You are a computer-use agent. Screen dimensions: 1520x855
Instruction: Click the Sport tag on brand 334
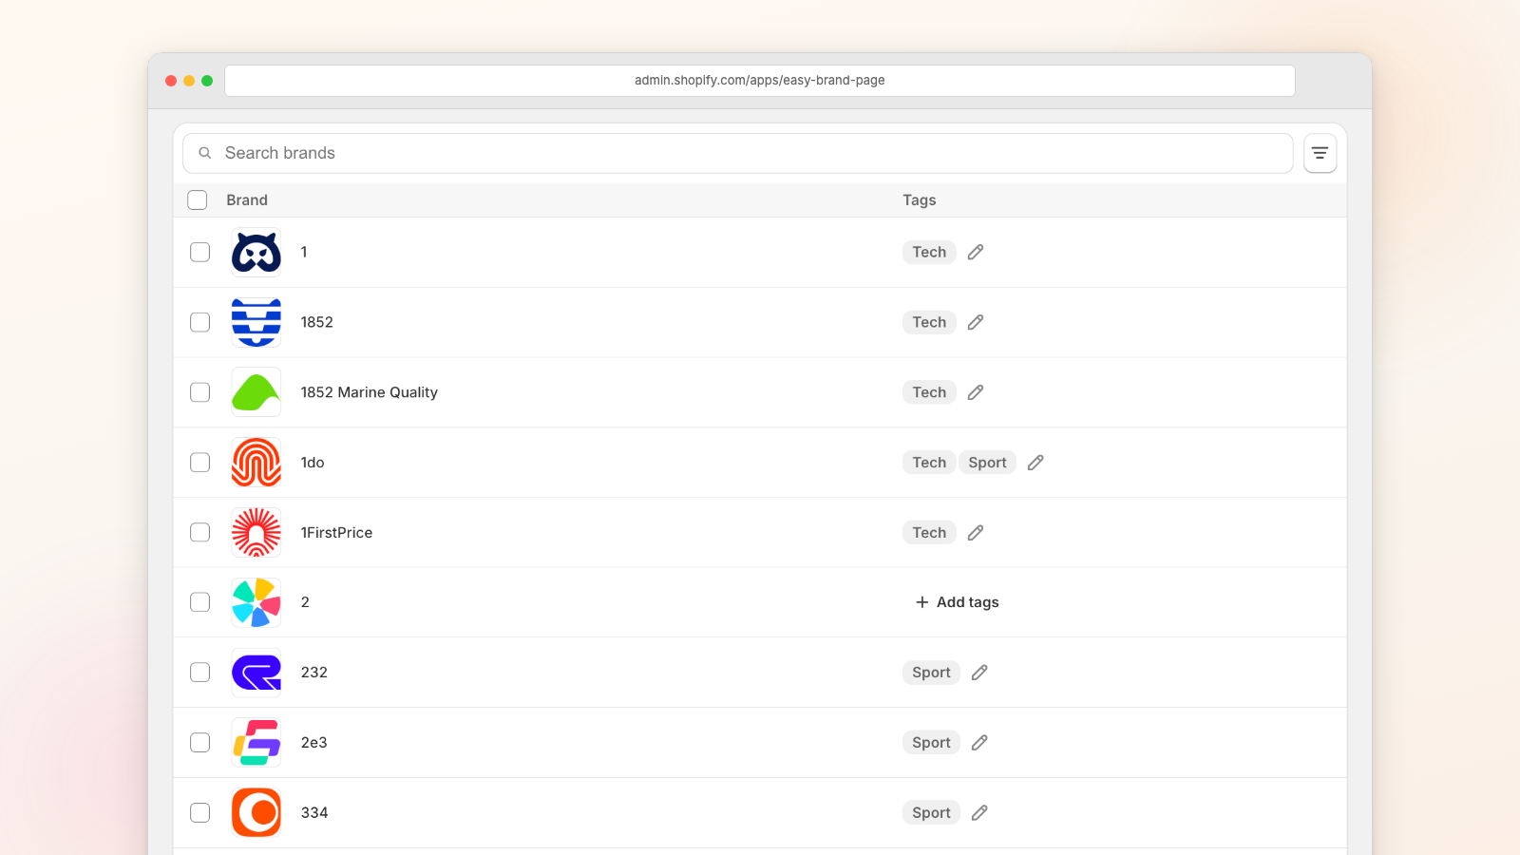coord(931,813)
